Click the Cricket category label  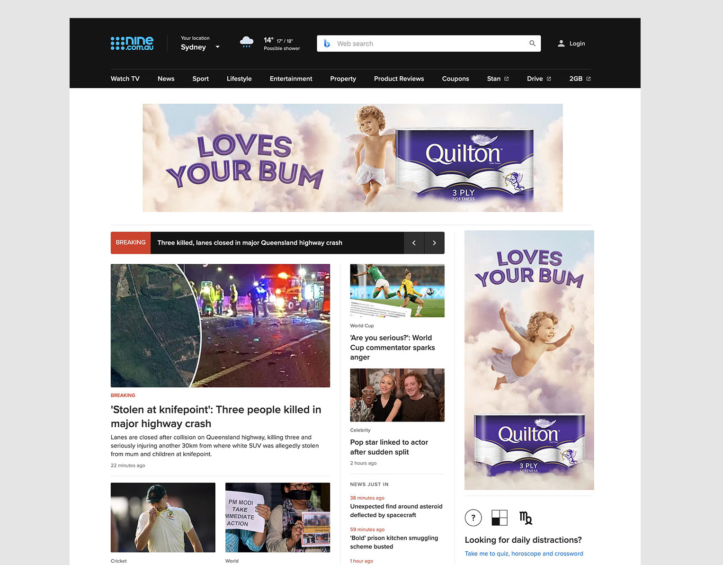(119, 561)
